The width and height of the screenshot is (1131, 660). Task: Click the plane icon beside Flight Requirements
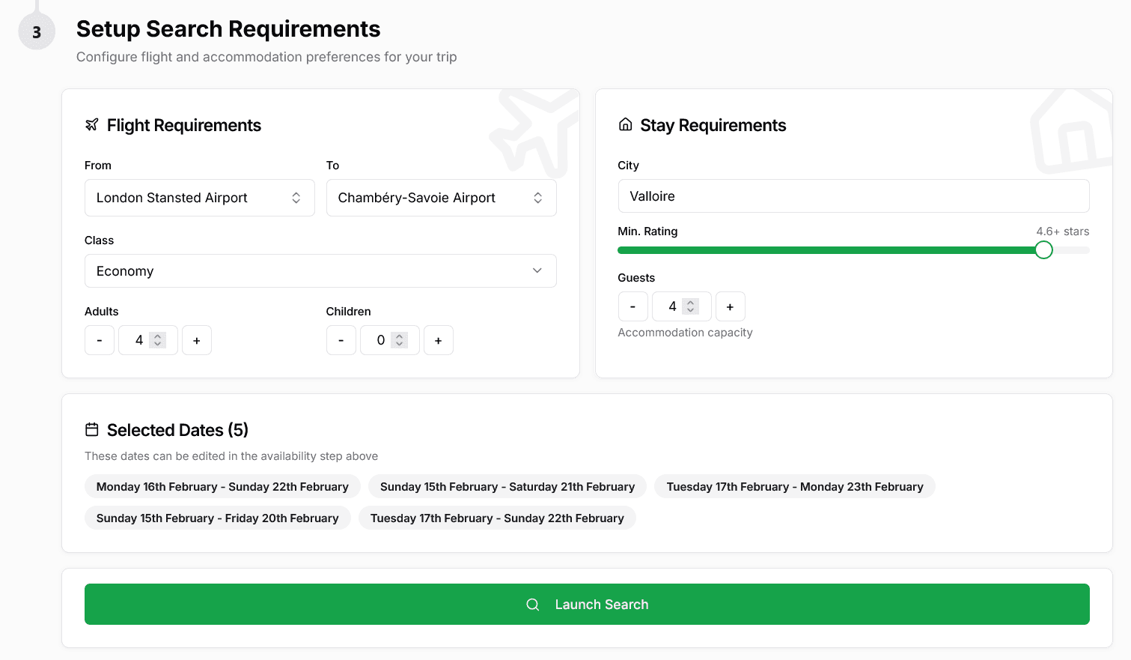pyautogui.click(x=91, y=125)
